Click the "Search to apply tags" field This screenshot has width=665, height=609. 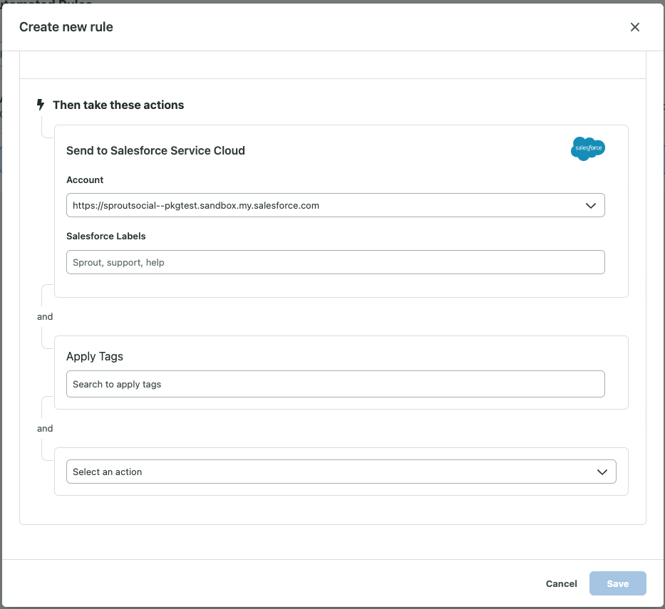coord(335,384)
